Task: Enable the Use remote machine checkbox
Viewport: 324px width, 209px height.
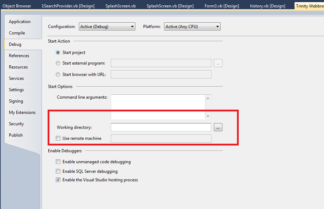Action: (x=58, y=138)
